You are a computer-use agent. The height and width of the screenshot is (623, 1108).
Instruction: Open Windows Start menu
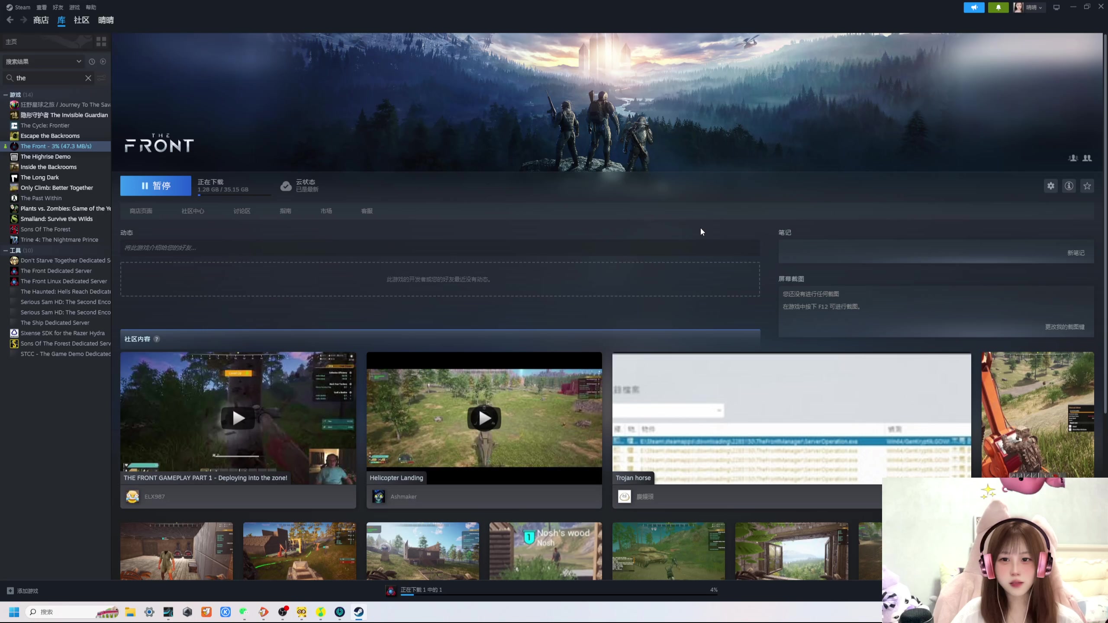tap(14, 612)
